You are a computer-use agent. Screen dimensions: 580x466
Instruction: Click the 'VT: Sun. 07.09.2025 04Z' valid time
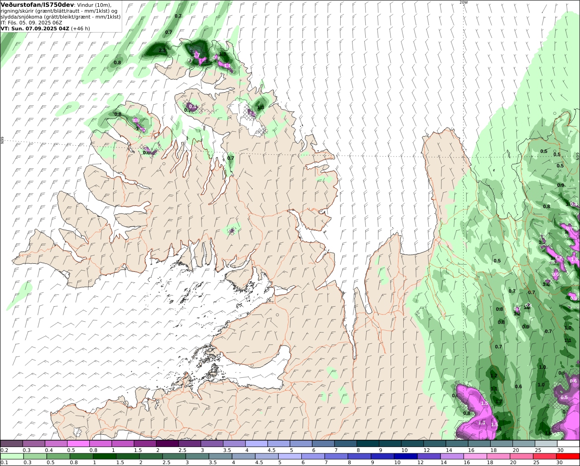pyautogui.click(x=35, y=29)
